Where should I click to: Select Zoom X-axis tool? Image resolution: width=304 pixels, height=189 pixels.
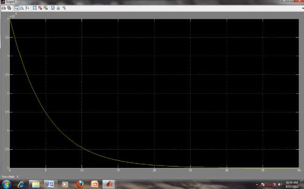(22, 8)
